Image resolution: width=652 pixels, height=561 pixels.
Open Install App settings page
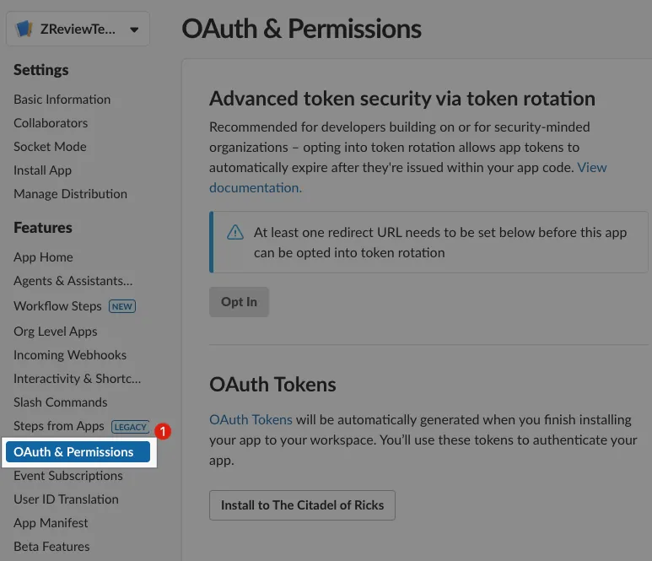[42, 170]
